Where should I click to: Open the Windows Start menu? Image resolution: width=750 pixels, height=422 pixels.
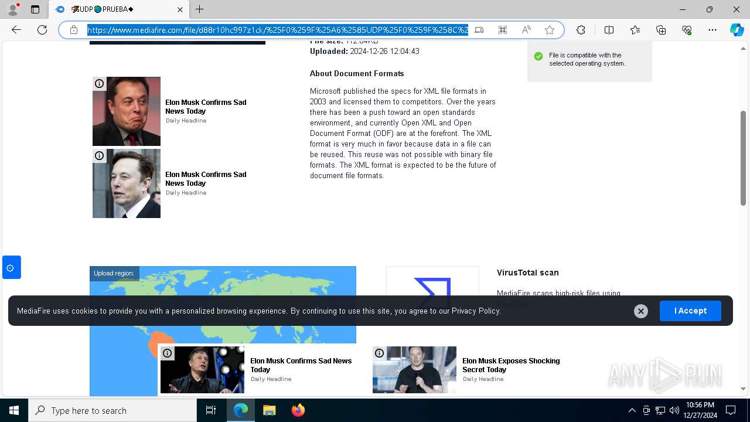(14, 410)
